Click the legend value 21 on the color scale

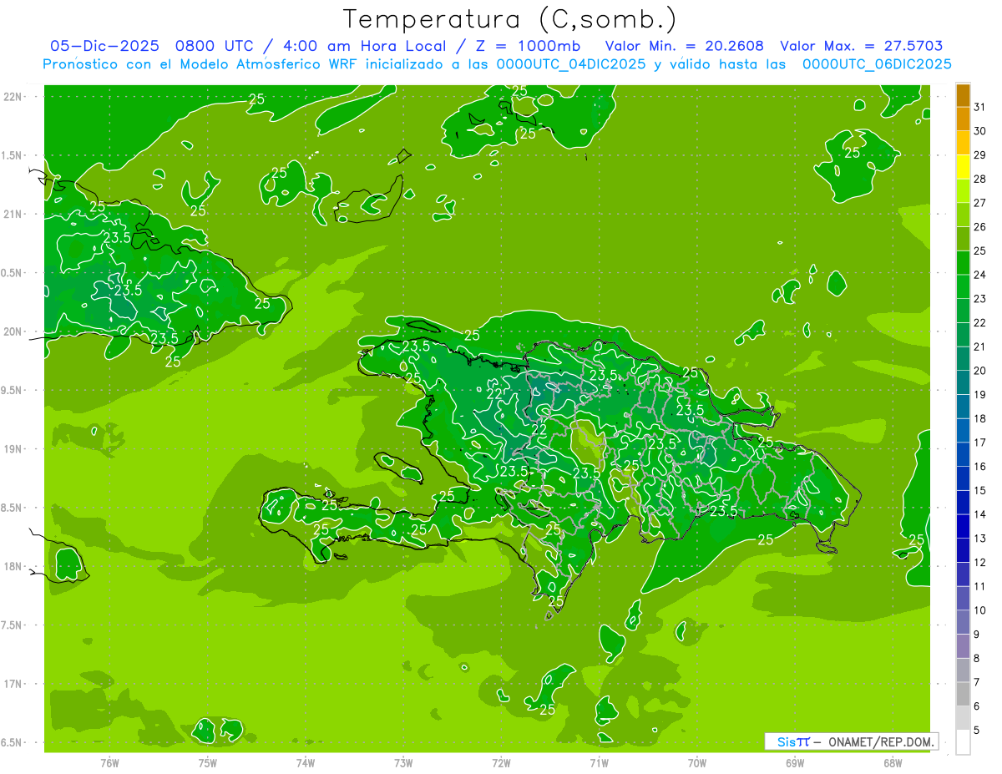(x=979, y=347)
